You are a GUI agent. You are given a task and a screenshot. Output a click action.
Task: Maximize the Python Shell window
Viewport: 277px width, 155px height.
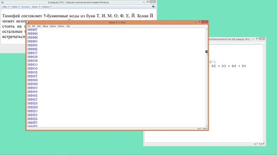tap(200, 22)
